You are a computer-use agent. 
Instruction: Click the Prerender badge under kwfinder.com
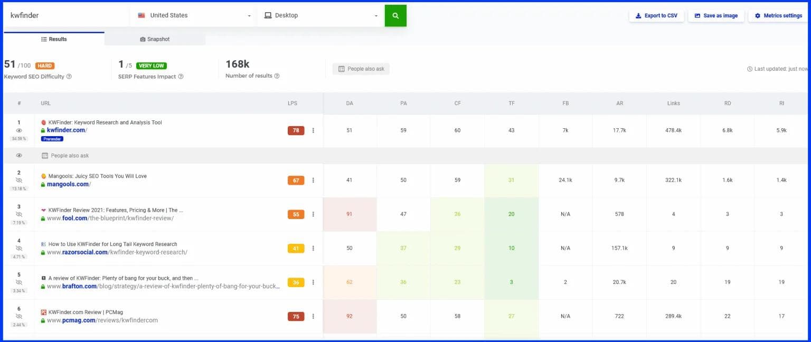pos(52,139)
